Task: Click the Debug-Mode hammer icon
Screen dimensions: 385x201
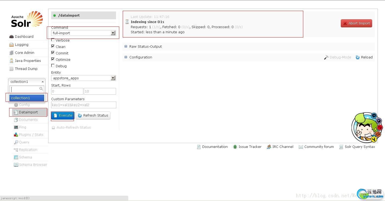Action: [x=326, y=57]
